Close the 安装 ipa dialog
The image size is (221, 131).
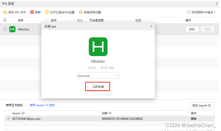151,26
